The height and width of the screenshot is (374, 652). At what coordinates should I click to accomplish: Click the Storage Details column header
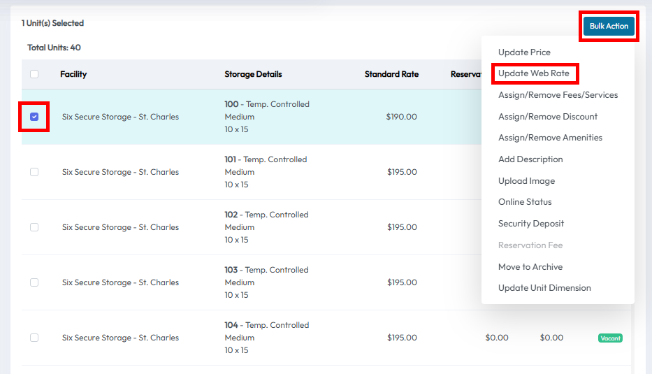point(253,74)
